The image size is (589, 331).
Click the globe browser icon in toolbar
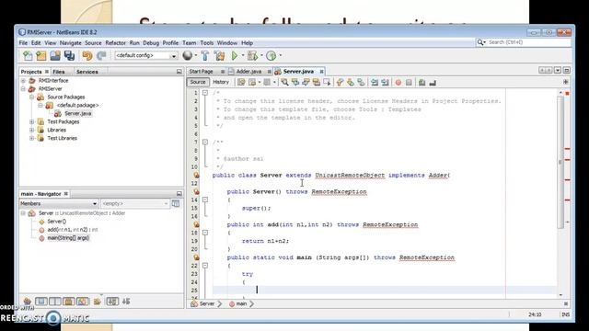187,56
